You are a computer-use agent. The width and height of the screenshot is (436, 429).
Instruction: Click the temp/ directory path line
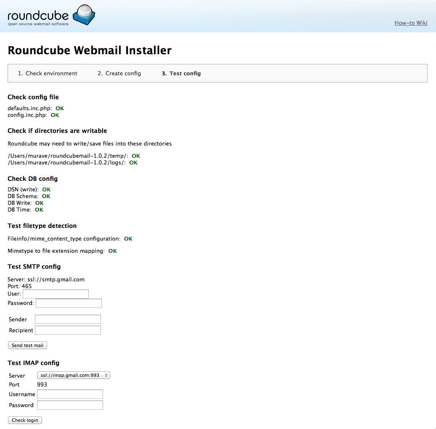[x=74, y=156]
